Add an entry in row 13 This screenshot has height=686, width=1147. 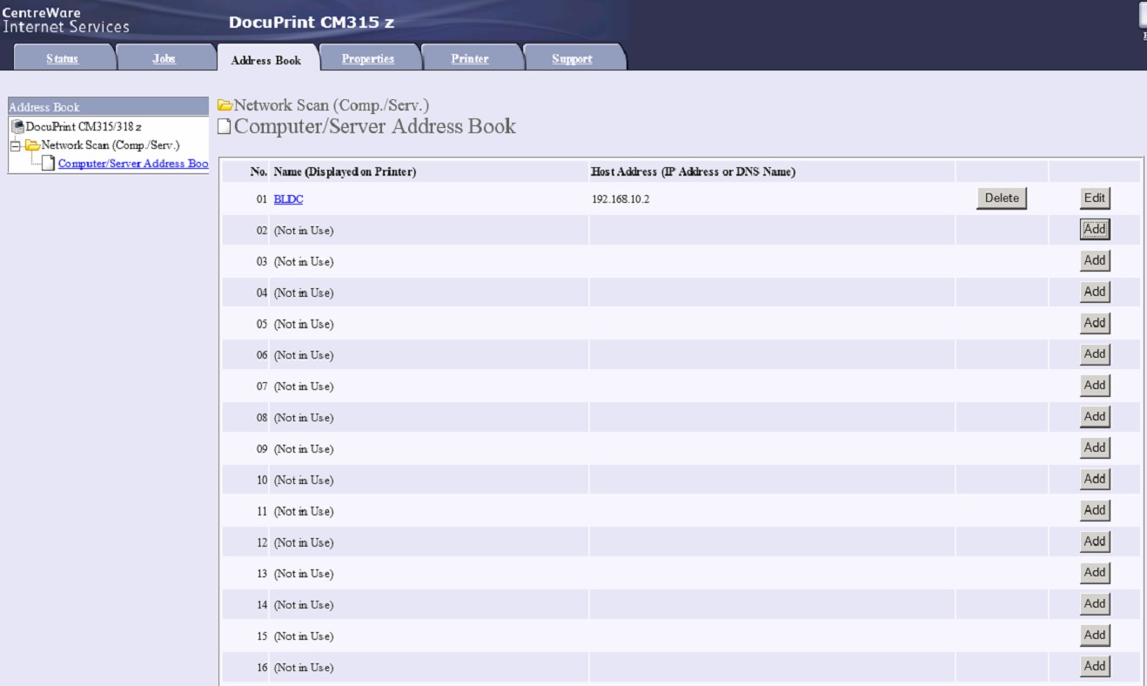[1095, 573]
